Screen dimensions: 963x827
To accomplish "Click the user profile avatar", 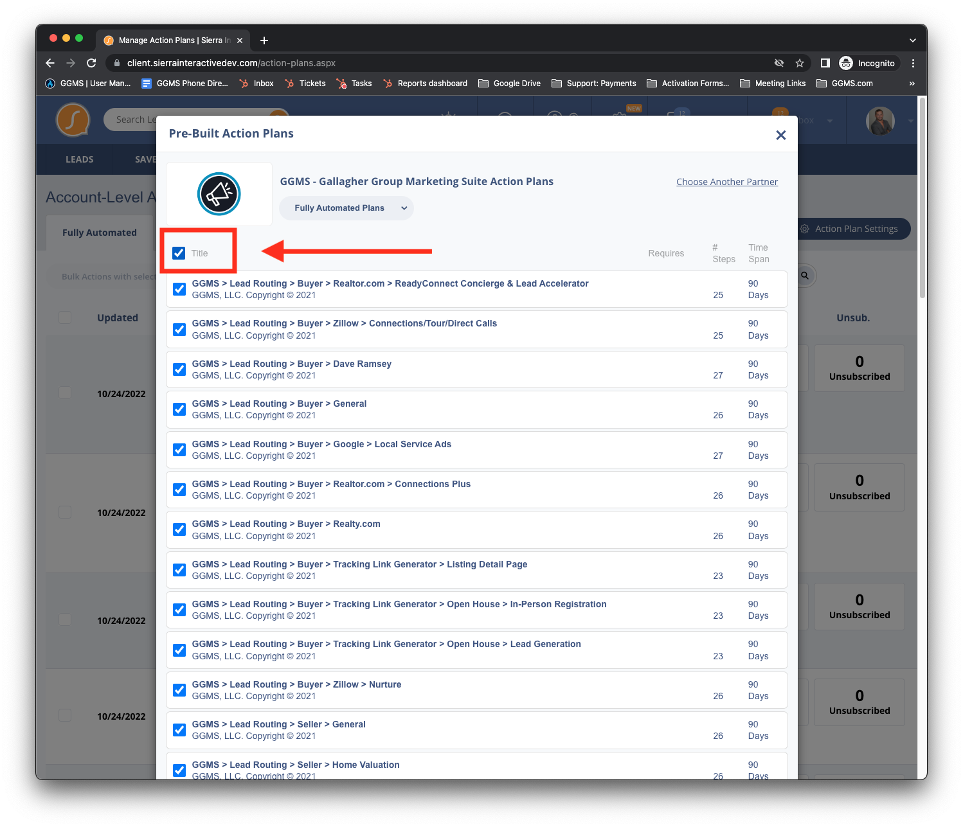I will tap(880, 120).
